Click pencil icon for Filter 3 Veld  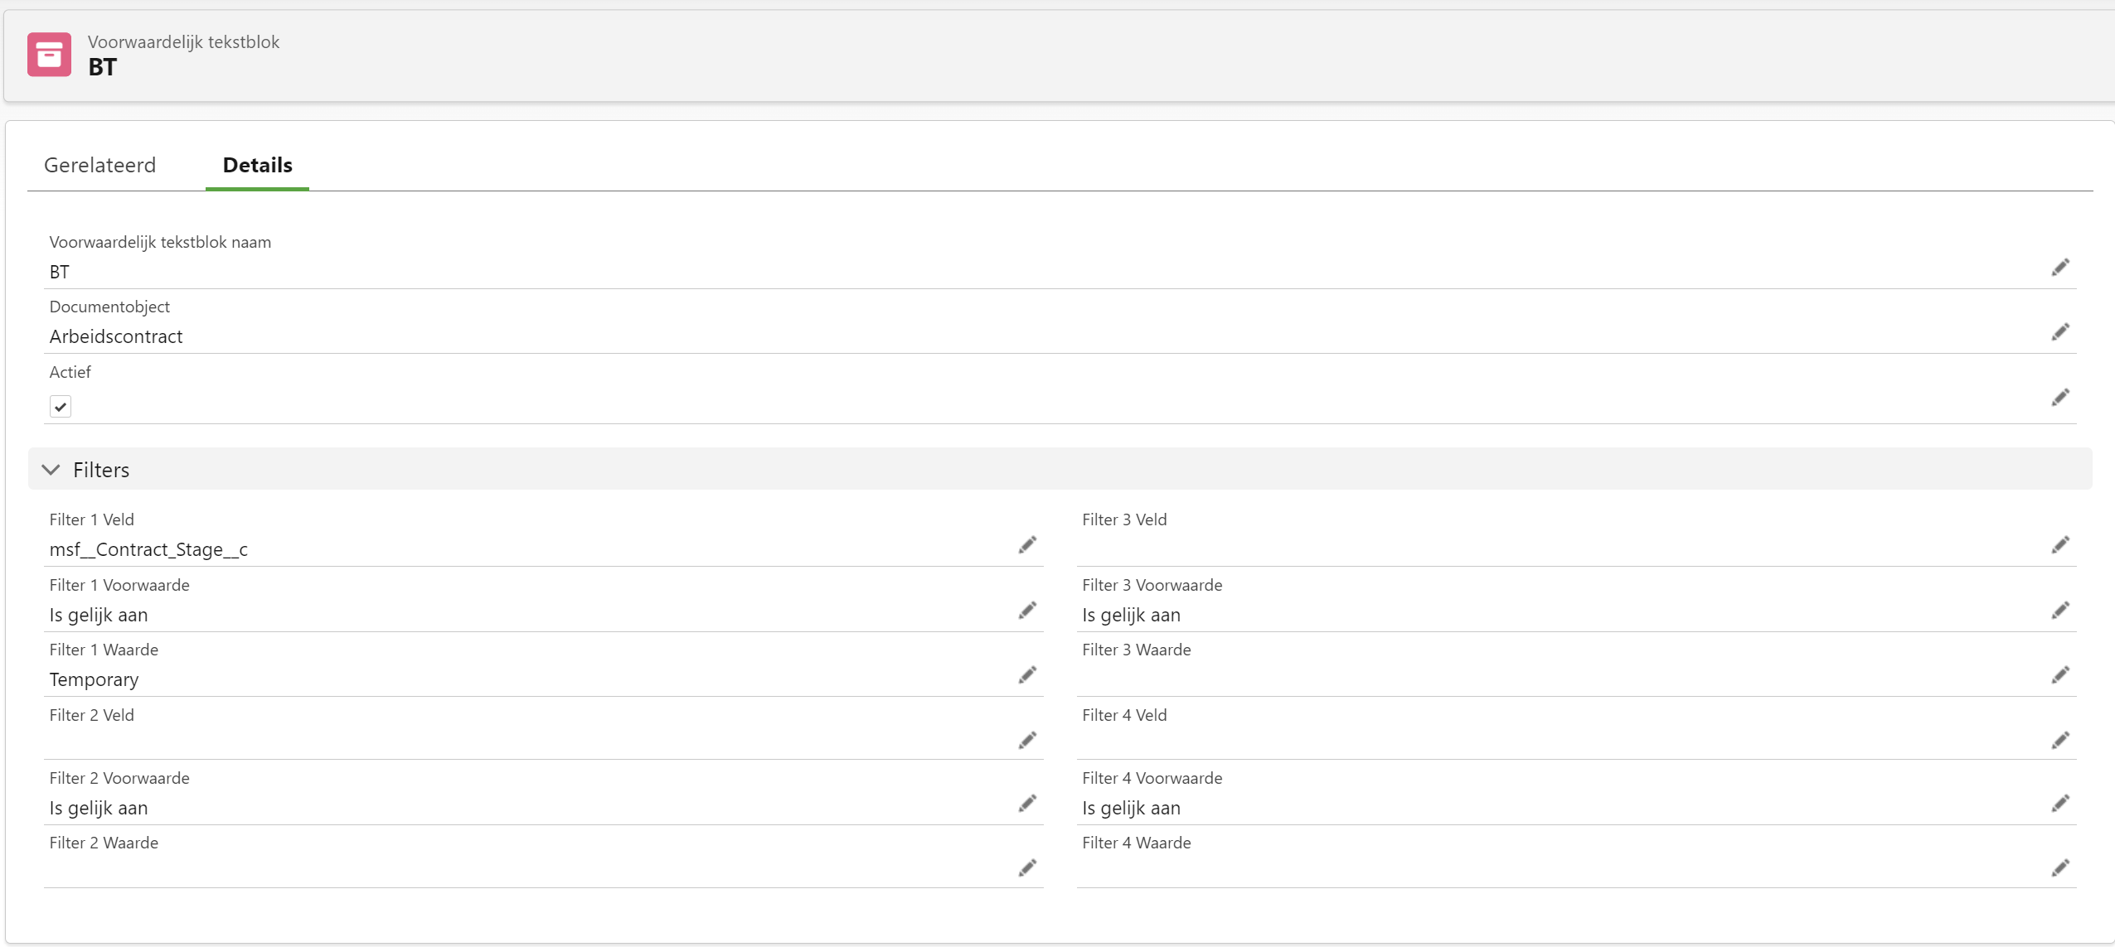click(x=2060, y=545)
